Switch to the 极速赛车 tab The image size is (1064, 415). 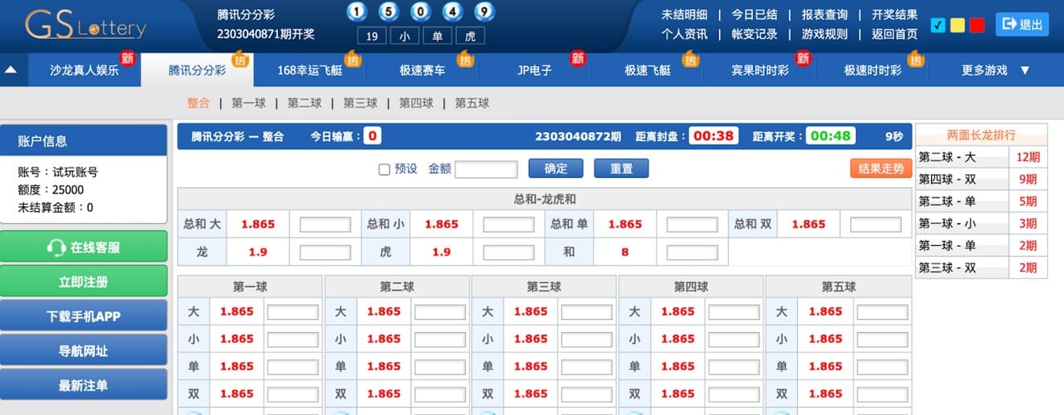click(x=422, y=70)
